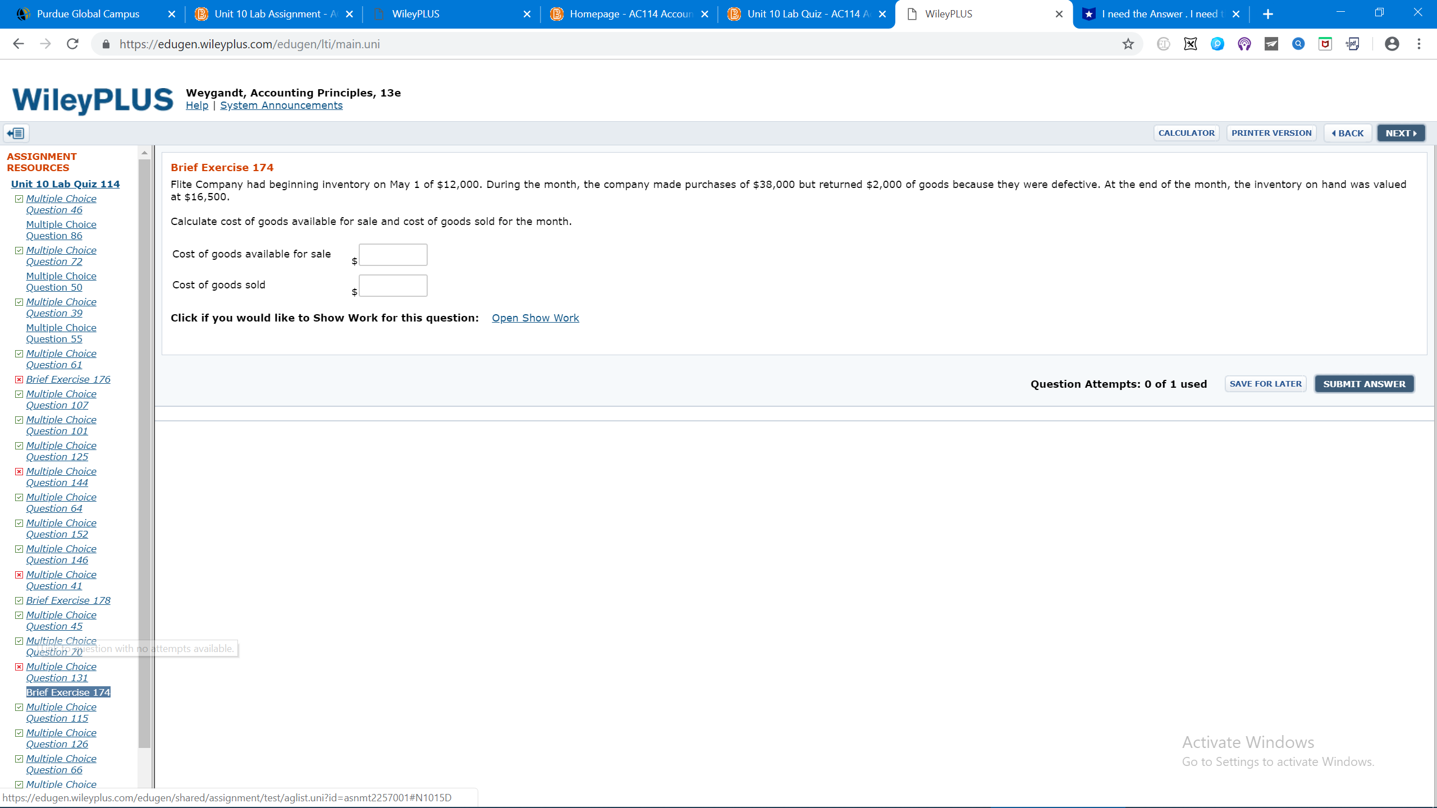
Task: Click red X status beside Brief Exercise 176
Action: (x=19, y=379)
